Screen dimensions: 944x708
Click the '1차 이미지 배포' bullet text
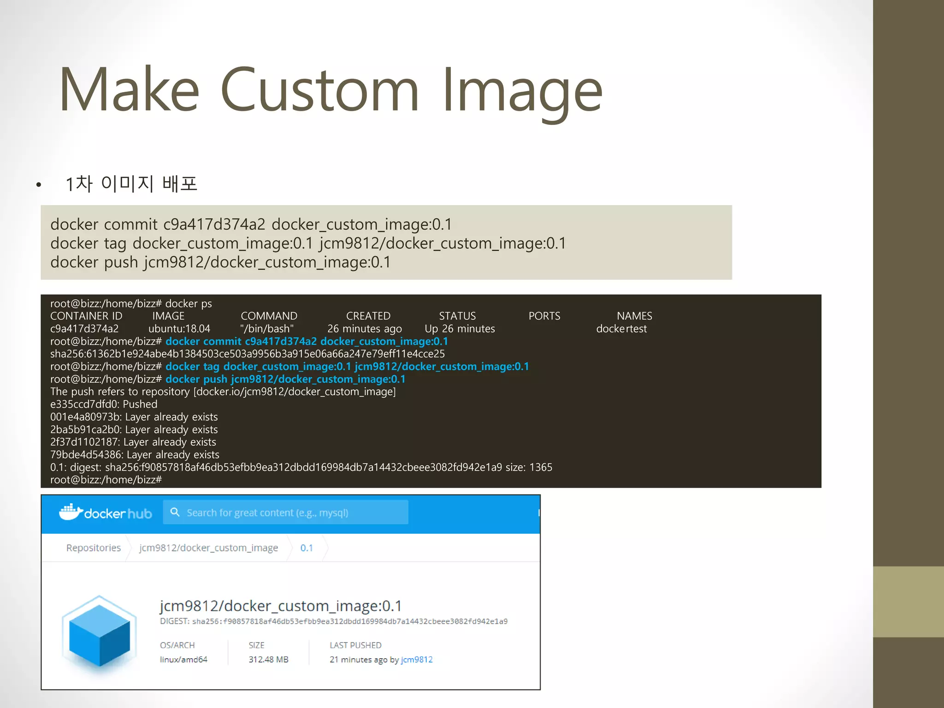pos(131,183)
